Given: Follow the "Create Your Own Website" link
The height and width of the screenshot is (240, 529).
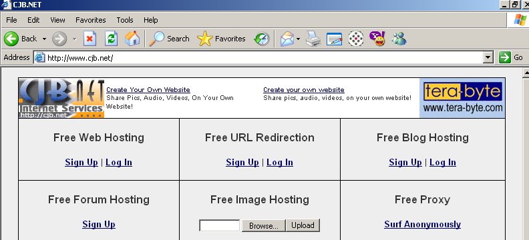Looking at the screenshot, I should pyautogui.click(x=148, y=90).
